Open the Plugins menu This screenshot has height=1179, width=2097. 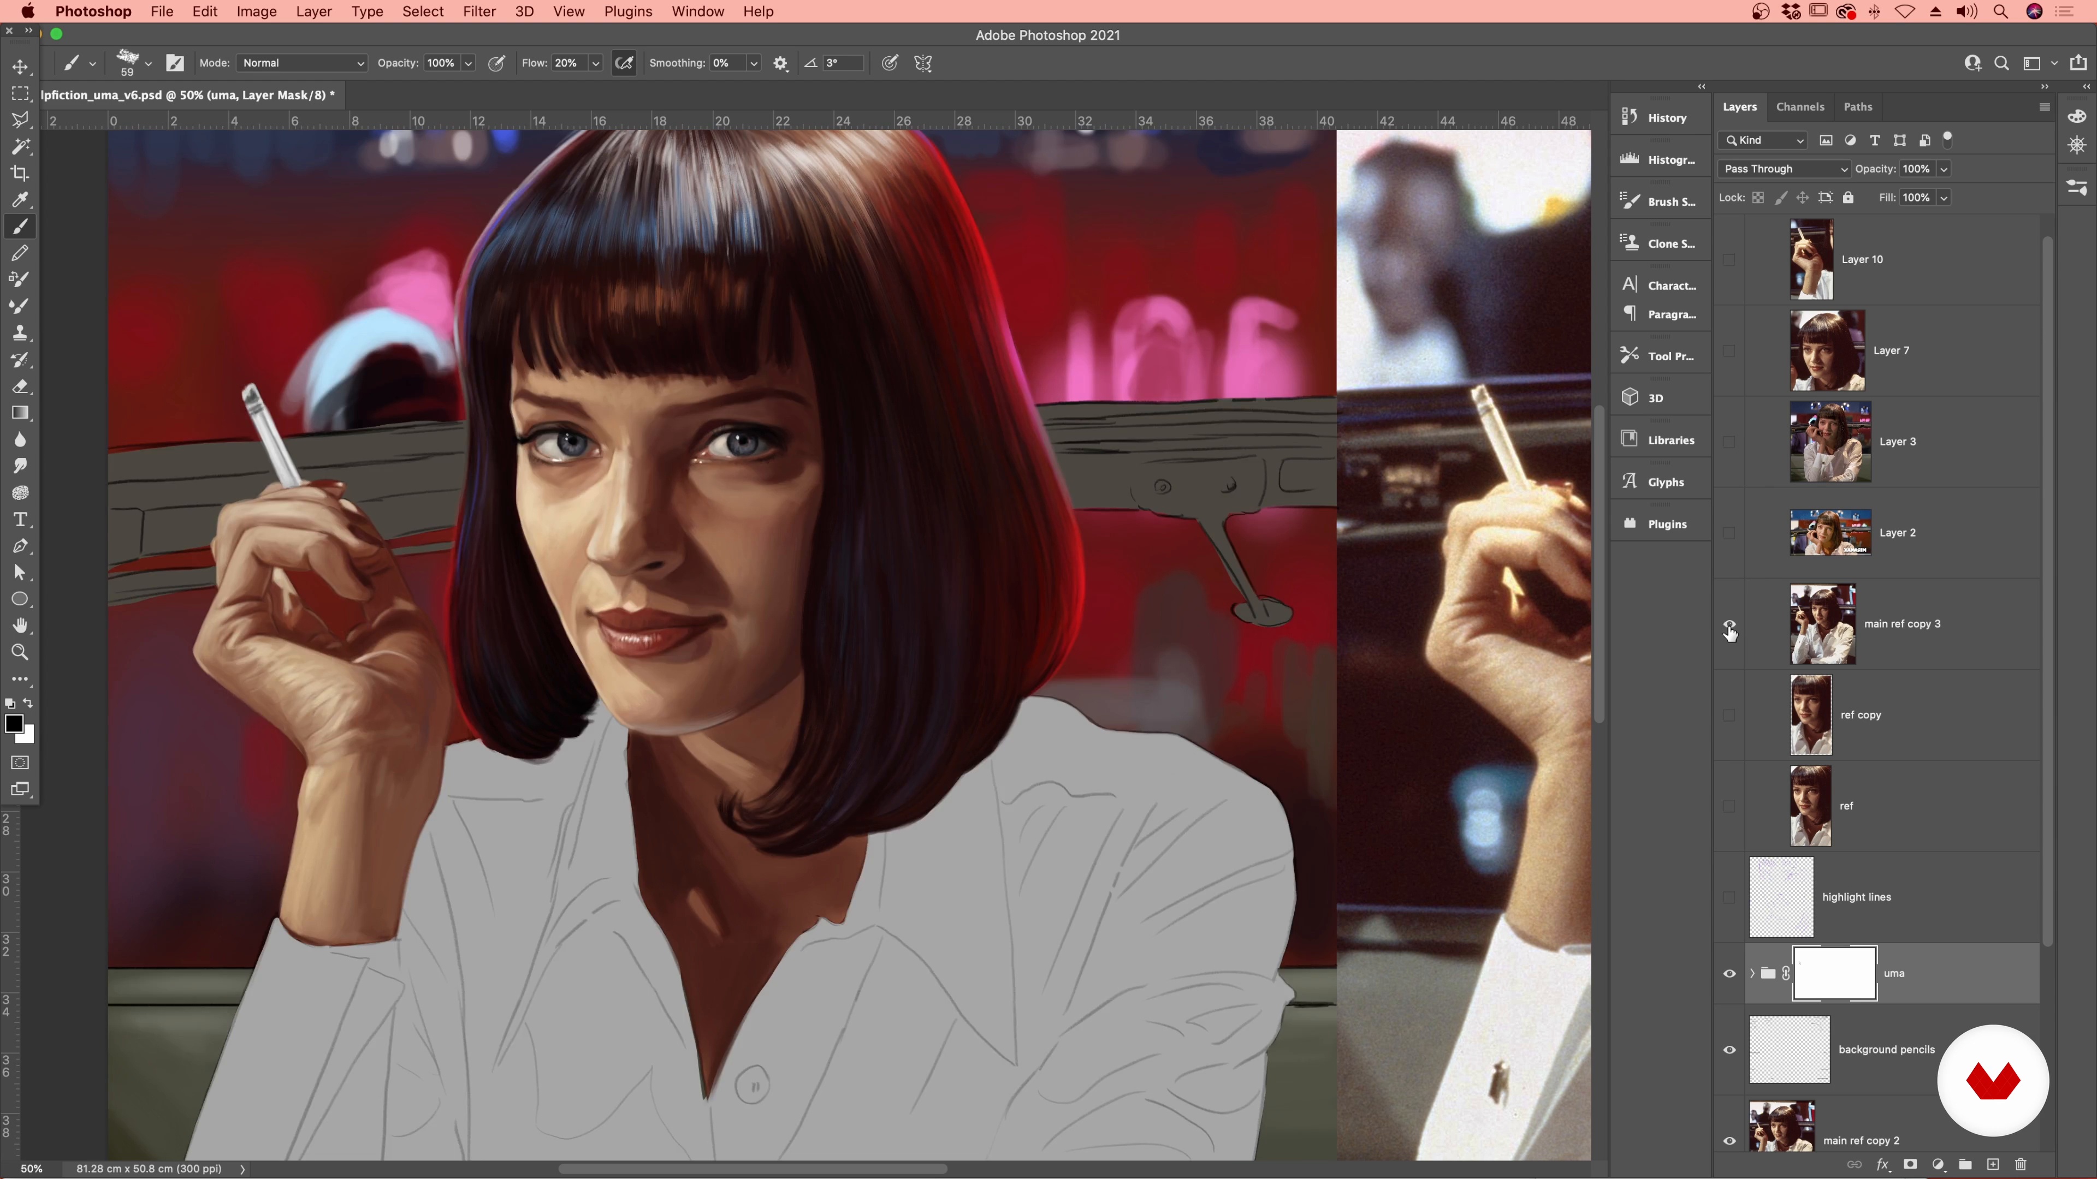point(627,11)
